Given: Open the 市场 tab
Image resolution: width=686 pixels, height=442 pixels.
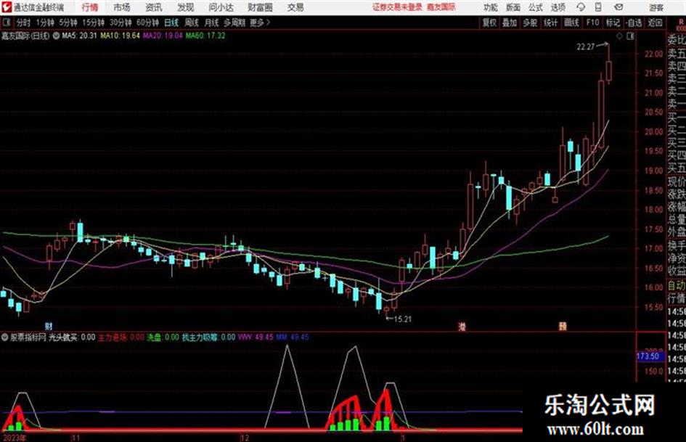Looking at the screenshot, I should pyautogui.click(x=122, y=7).
